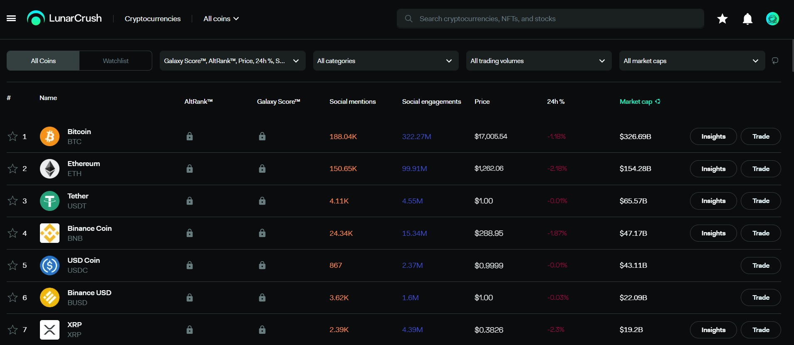Click Tether's Galaxy Score lock icon
This screenshot has width=794, height=345.
pyautogui.click(x=262, y=201)
